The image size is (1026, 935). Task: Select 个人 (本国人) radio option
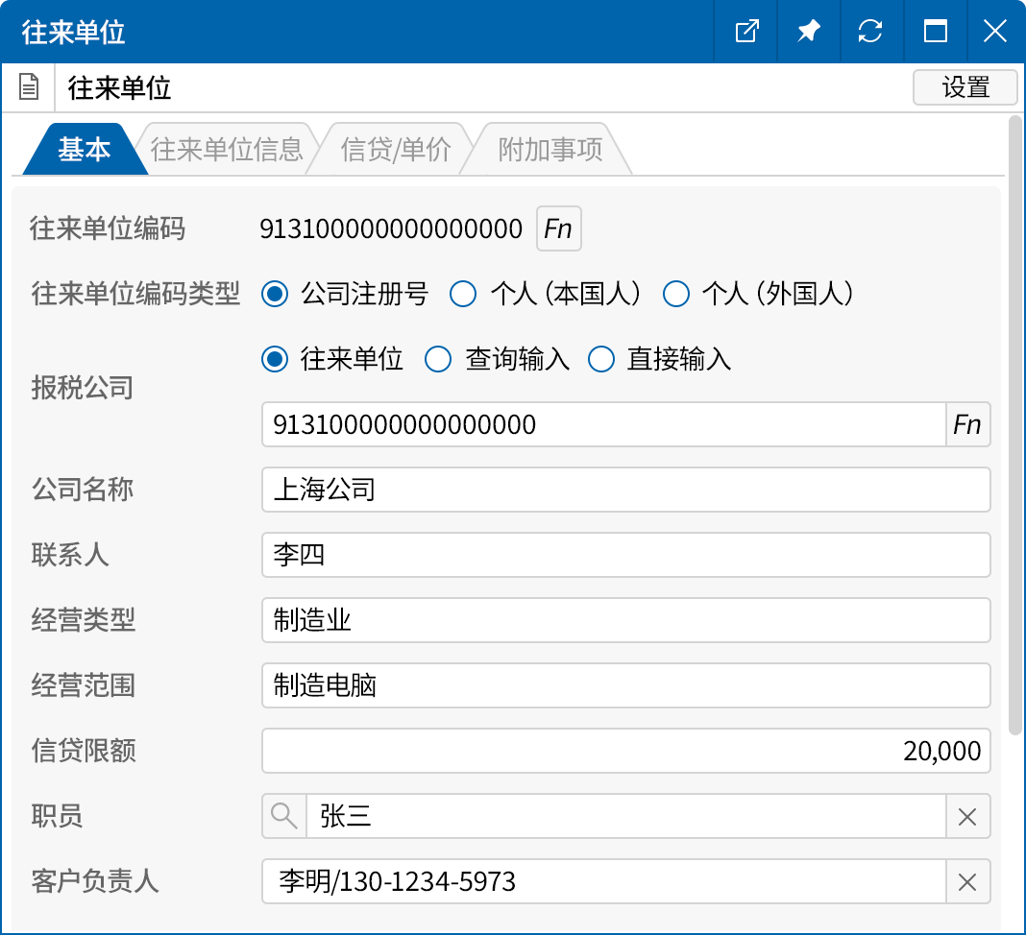(x=464, y=294)
